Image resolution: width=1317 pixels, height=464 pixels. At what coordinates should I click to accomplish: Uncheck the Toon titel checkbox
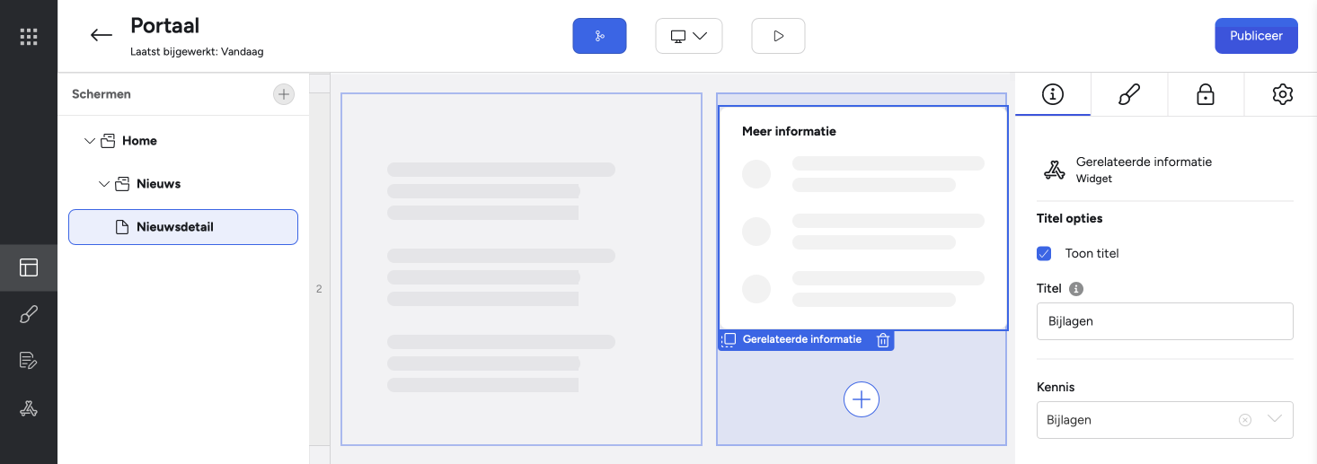tap(1044, 253)
